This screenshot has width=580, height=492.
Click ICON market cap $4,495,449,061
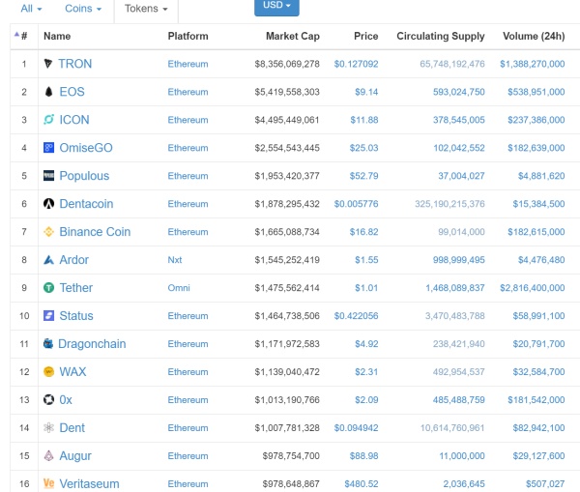coord(287,120)
